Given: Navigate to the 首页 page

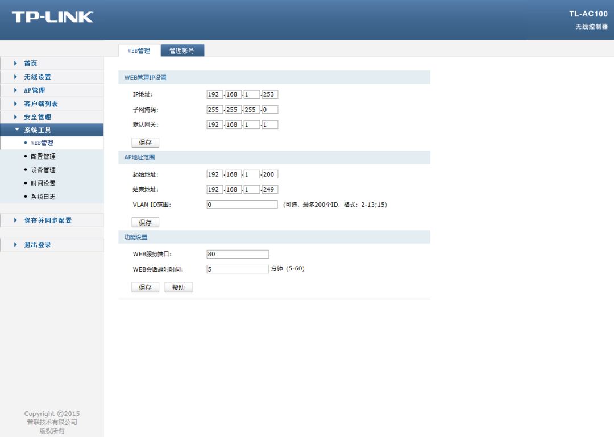Looking at the screenshot, I should click(30, 63).
